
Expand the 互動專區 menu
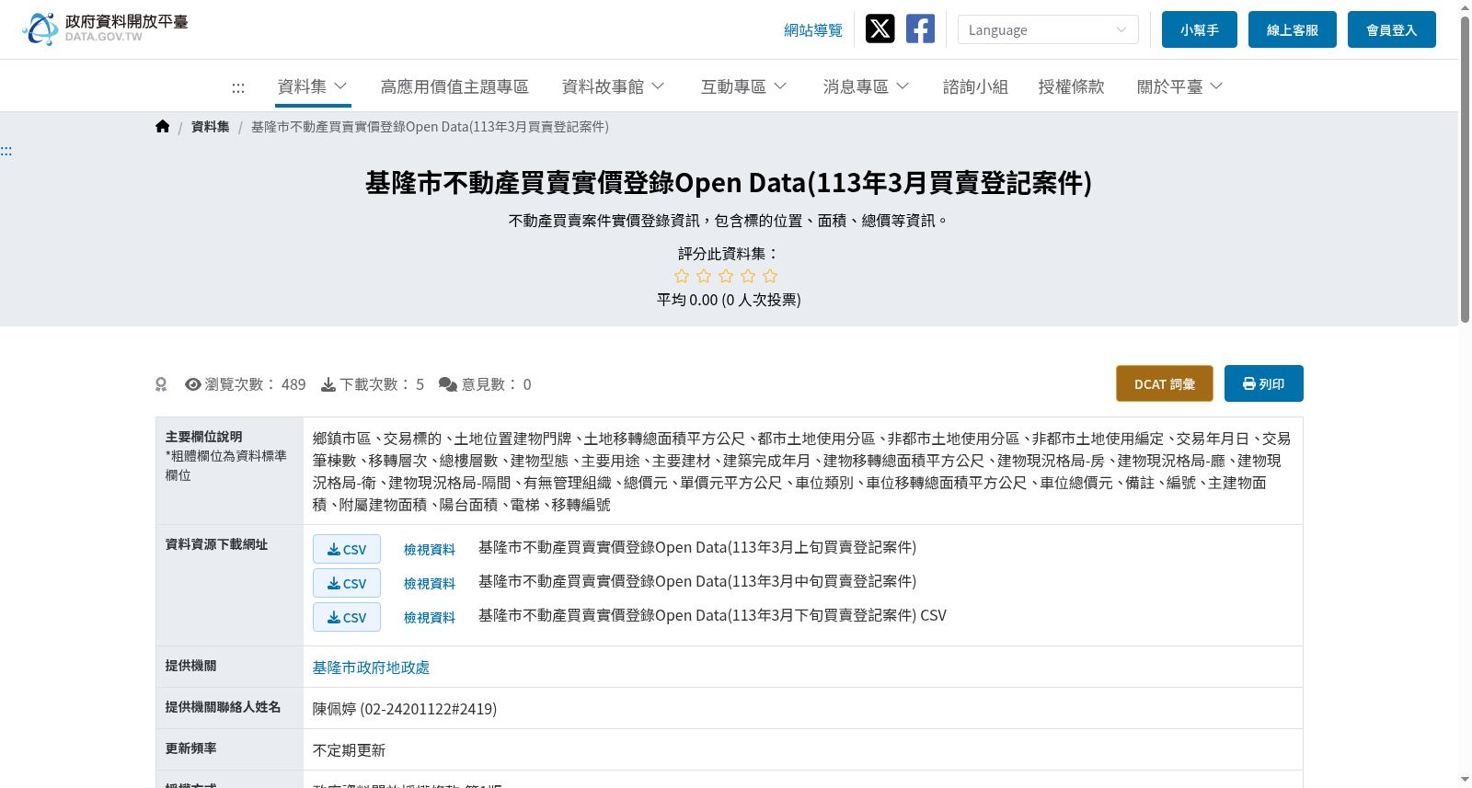[x=744, y=86]
